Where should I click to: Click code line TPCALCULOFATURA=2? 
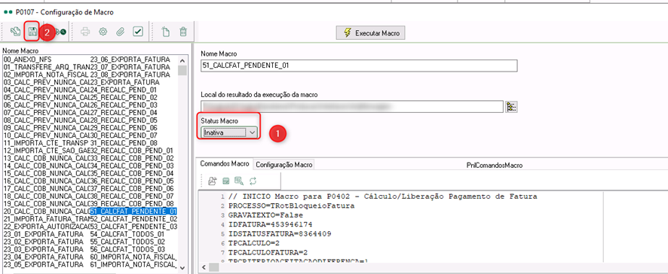point(268,253)
